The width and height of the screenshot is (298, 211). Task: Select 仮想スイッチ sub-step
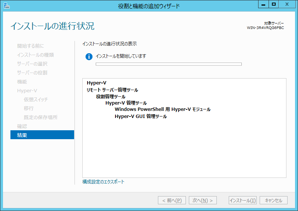click(36, 99)
